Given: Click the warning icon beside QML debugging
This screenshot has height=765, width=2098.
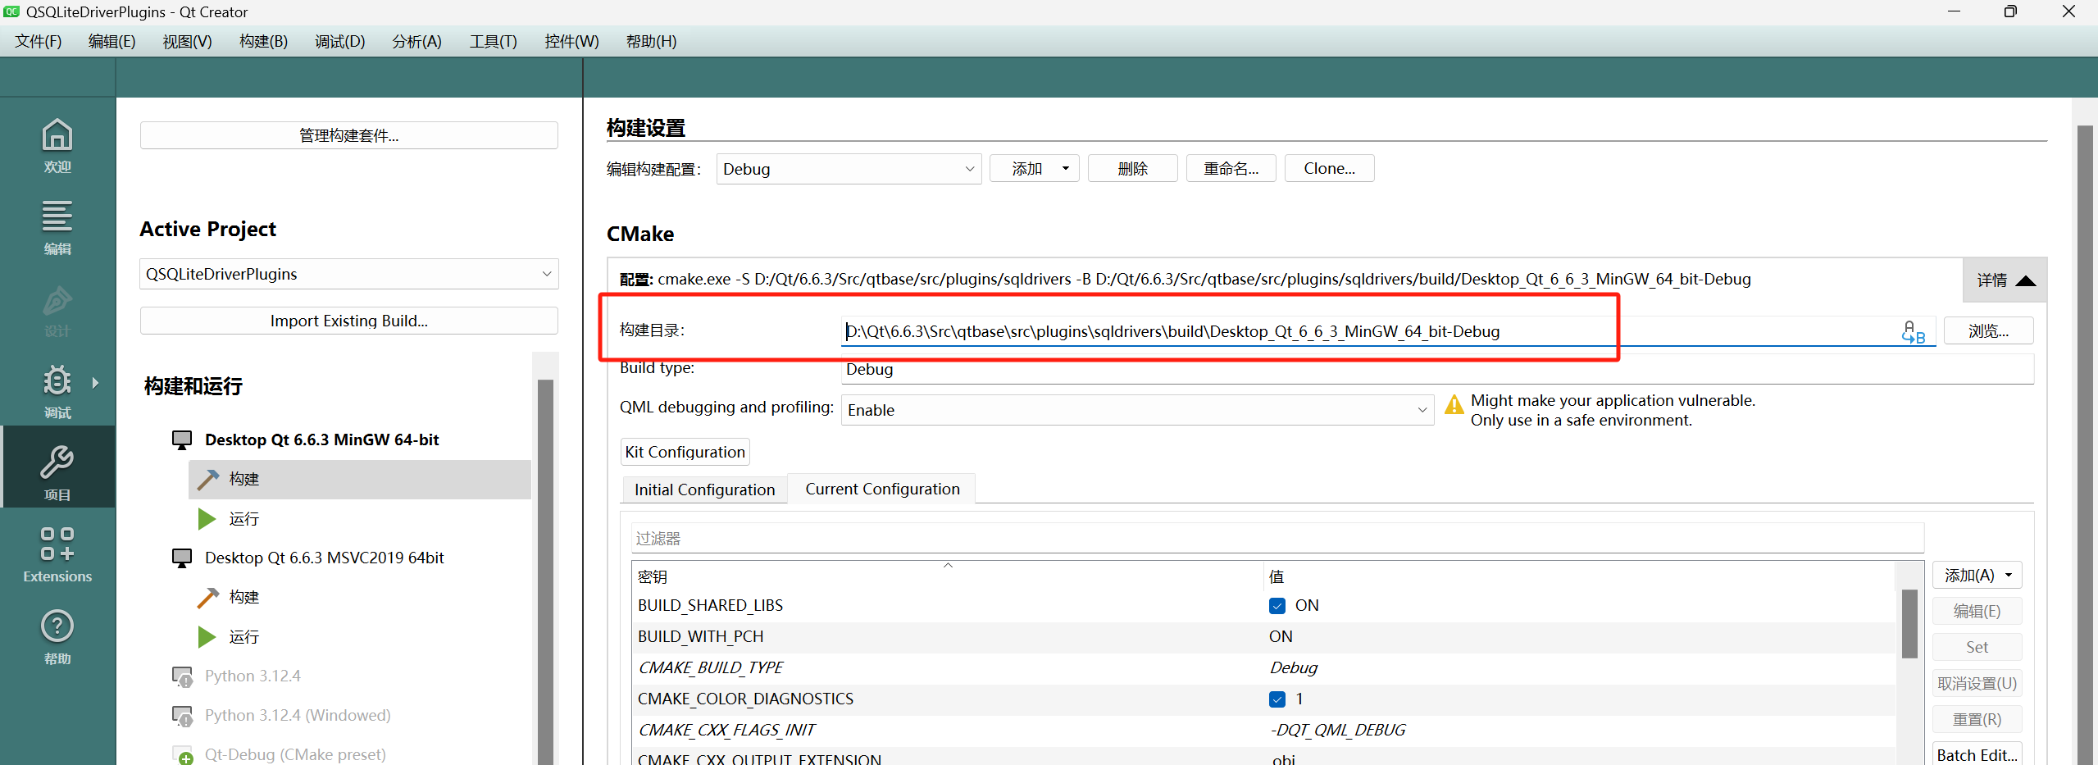Looking at the screenshot, I should click(1454, 404).
